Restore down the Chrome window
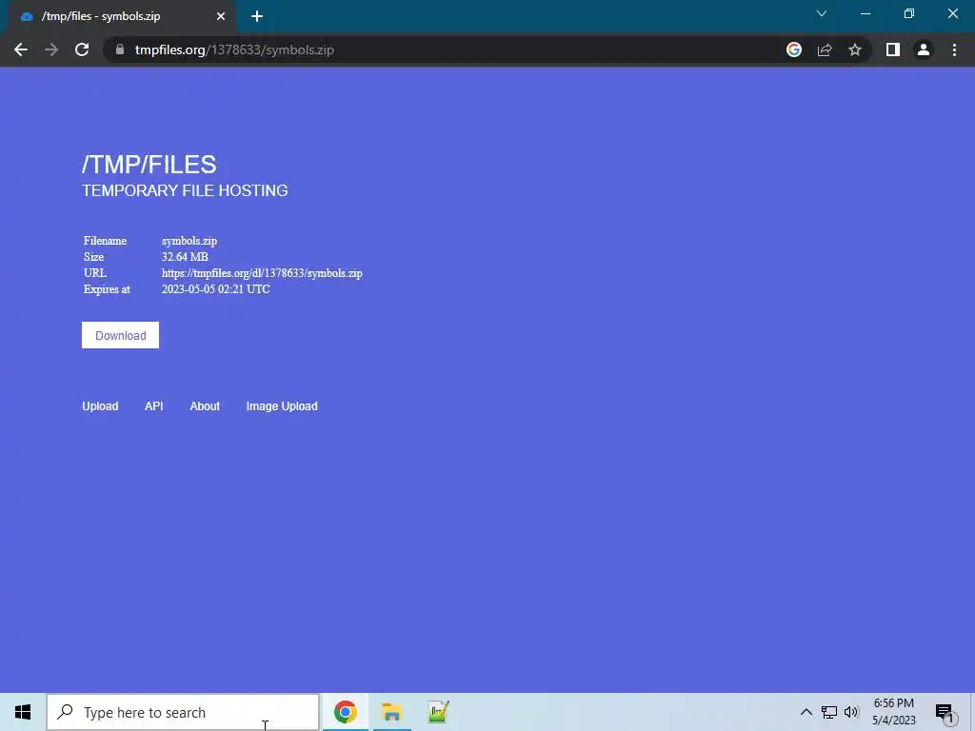Image resolution: width=975 pixels, height=731 pixels. click(x=909, y=13)
